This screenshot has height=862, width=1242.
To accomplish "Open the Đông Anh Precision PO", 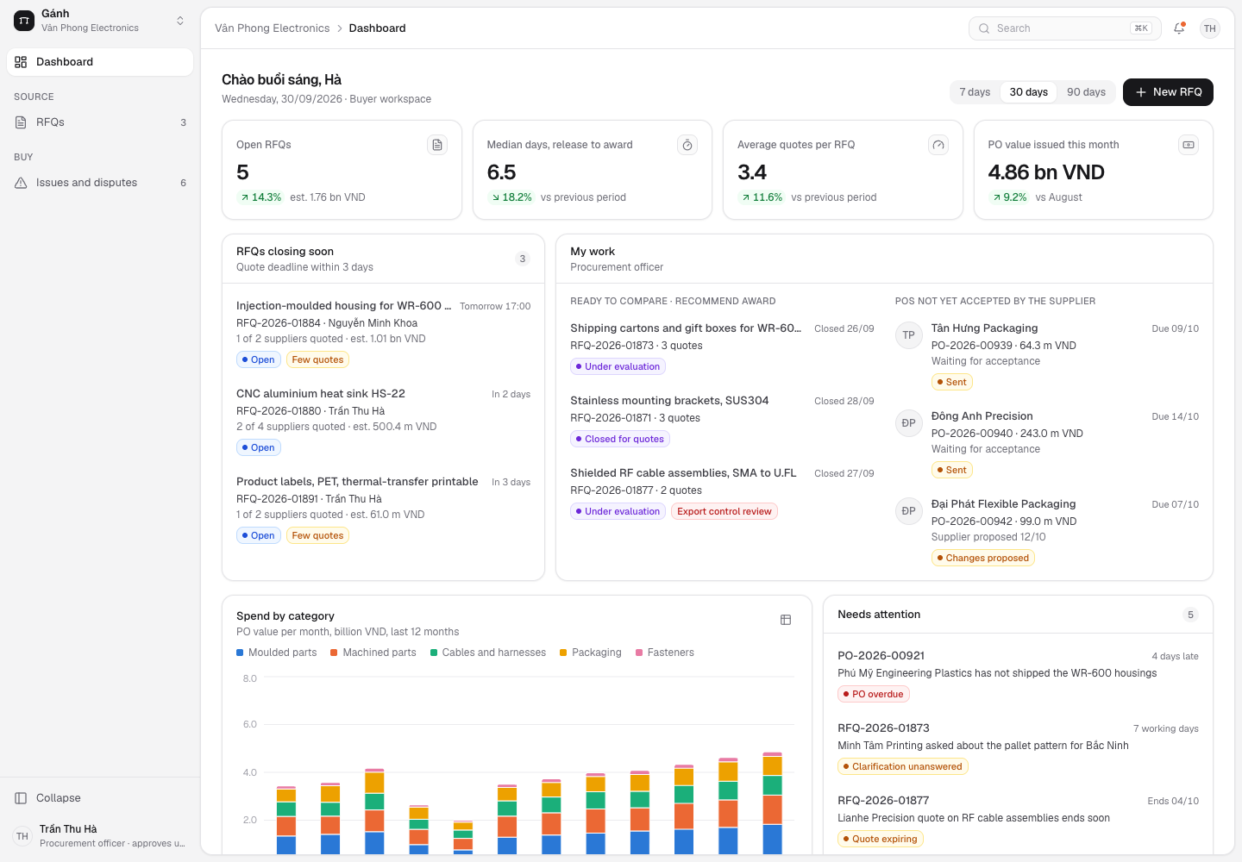I will point(1047,443).
